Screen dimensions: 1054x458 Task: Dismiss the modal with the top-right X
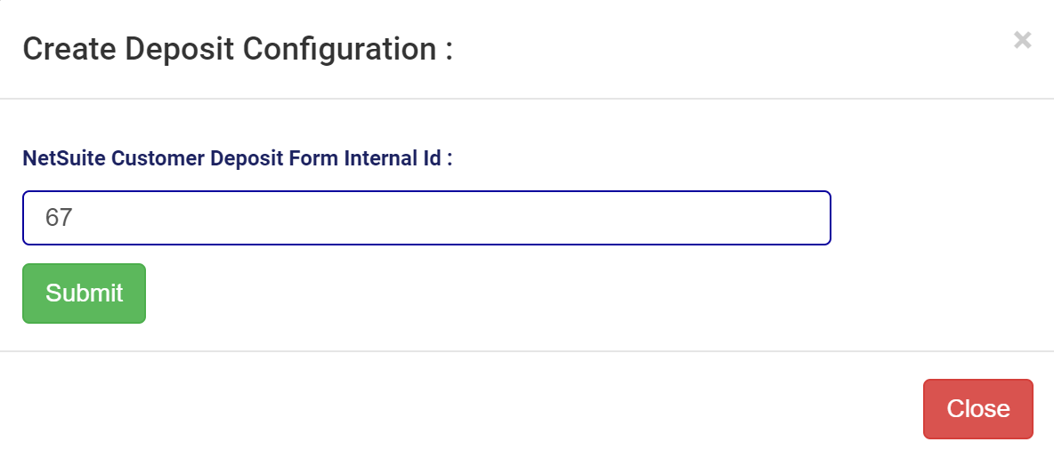(1023, 40)
